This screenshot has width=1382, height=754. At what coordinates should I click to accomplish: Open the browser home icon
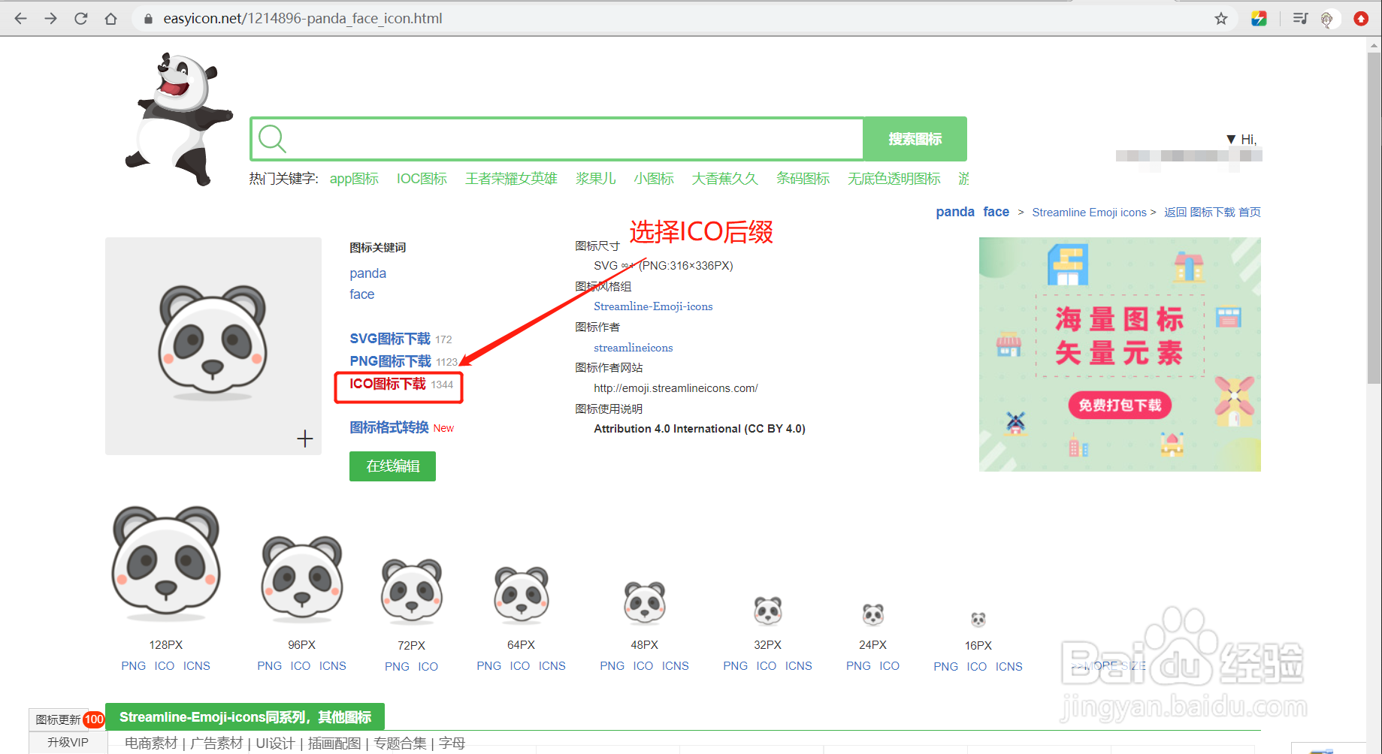pos(110,18)
